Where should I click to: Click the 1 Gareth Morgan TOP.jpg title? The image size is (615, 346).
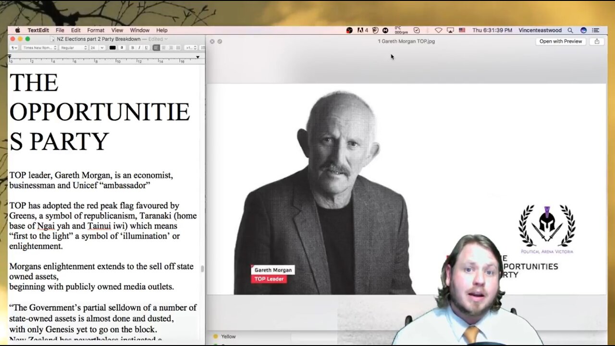[406, 41]
